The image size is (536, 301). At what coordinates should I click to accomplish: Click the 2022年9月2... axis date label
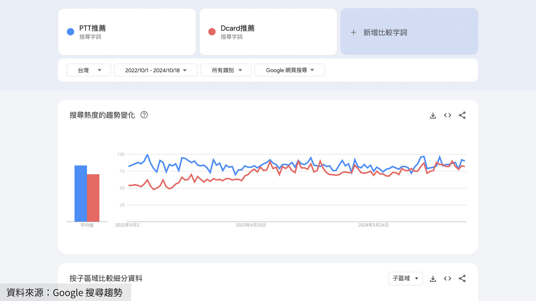[x=128, y=225]
